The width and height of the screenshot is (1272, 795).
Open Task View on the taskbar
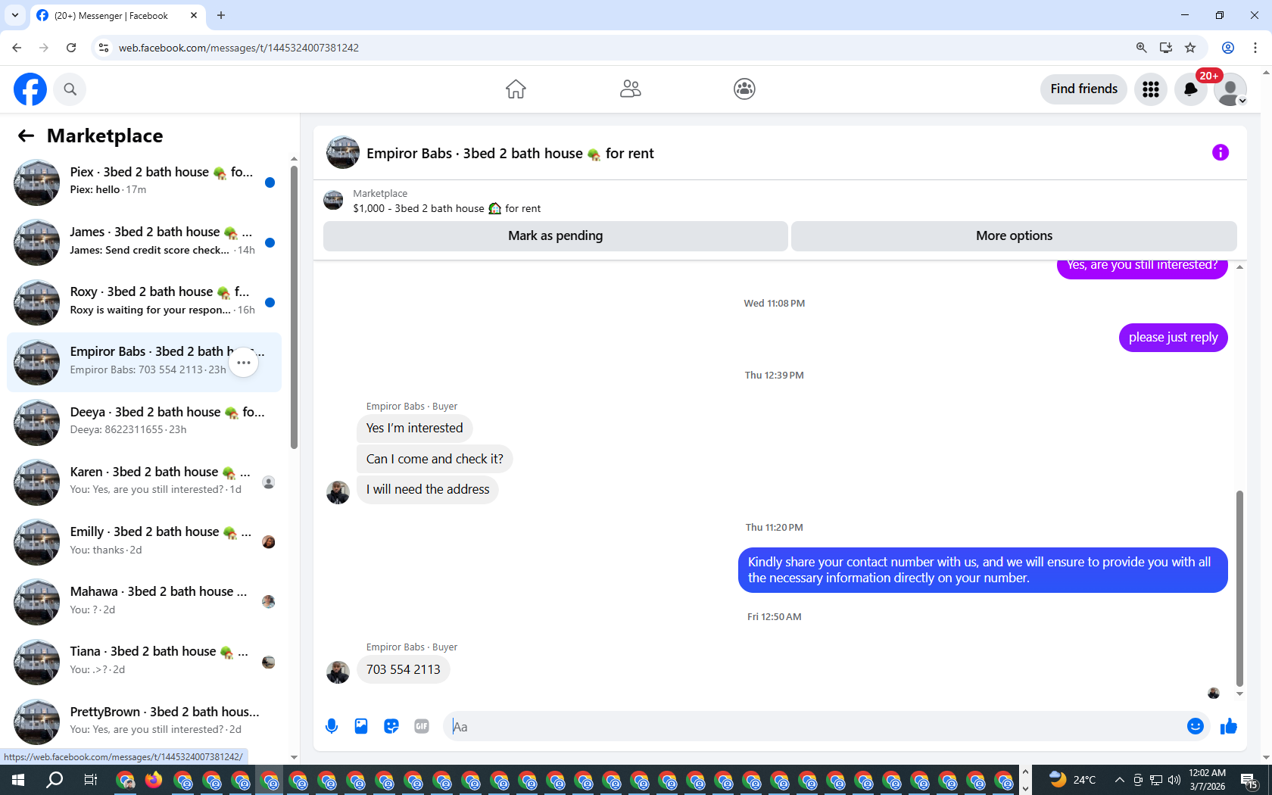click(90, 780)
